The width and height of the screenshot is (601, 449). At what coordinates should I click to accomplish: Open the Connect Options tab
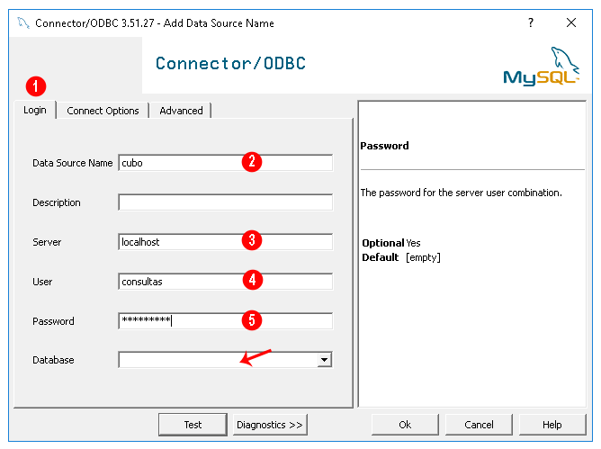[103, 111]
